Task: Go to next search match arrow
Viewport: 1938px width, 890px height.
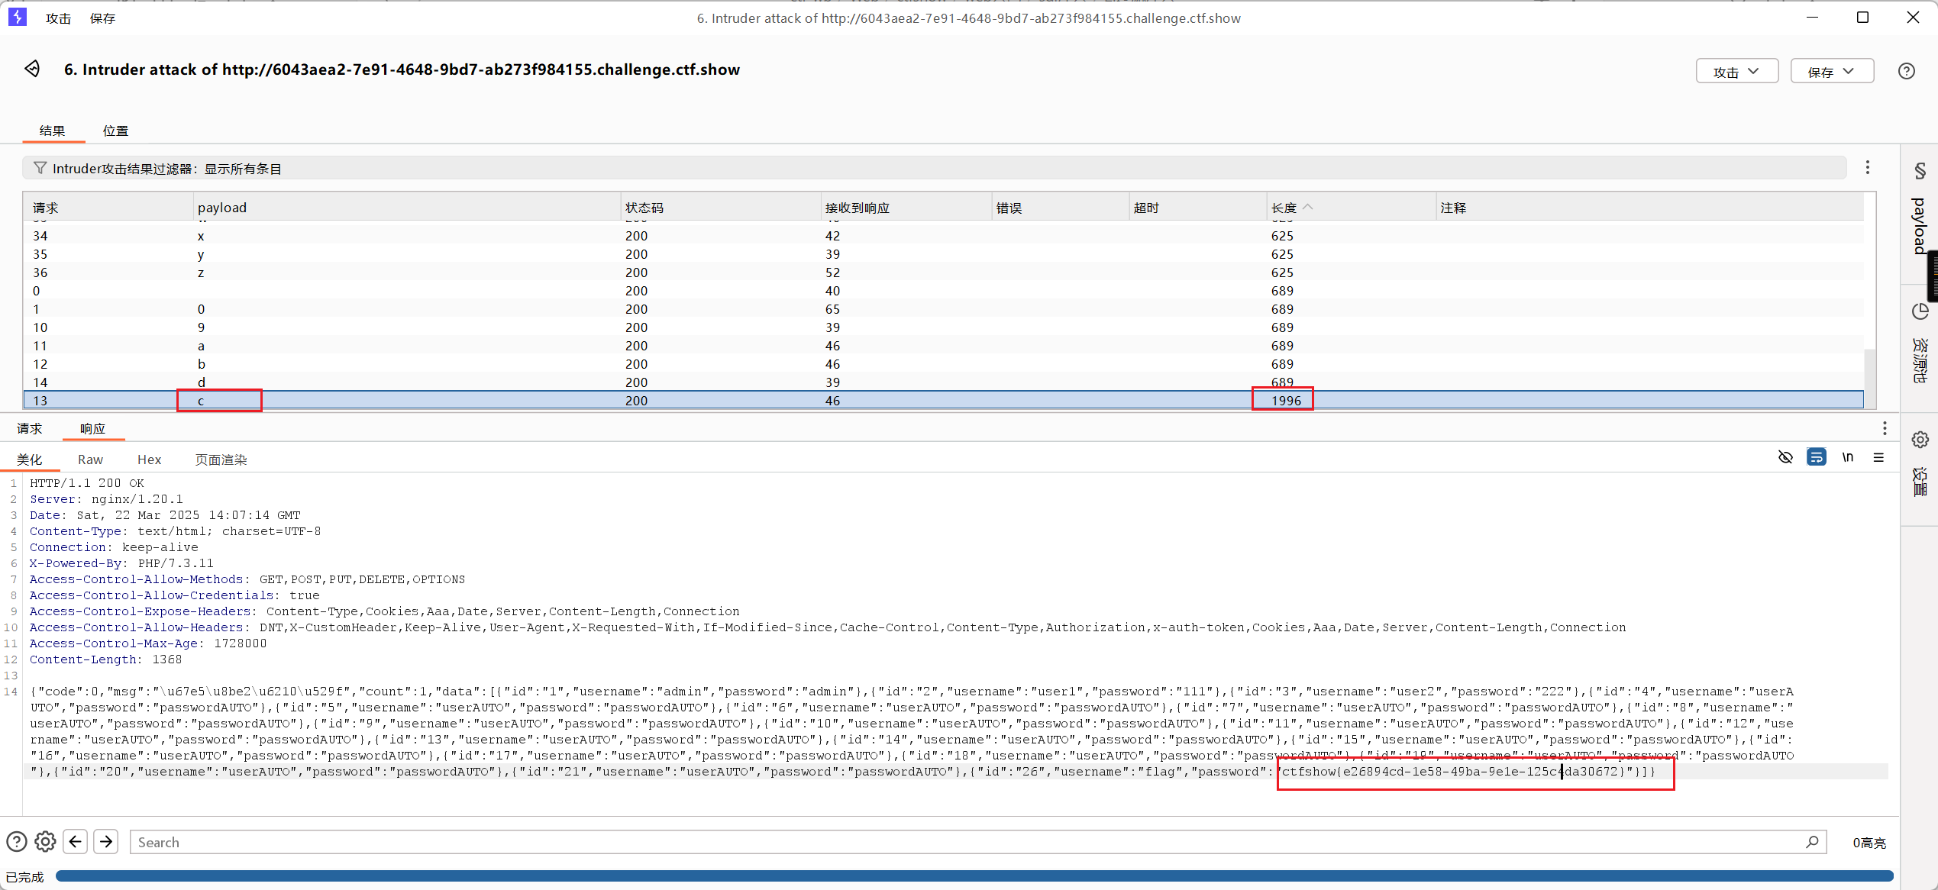Action: [x=106, y=842]
